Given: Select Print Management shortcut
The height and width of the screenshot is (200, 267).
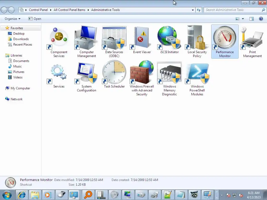Looking at the screenshot, I should (x=252, y=42).
